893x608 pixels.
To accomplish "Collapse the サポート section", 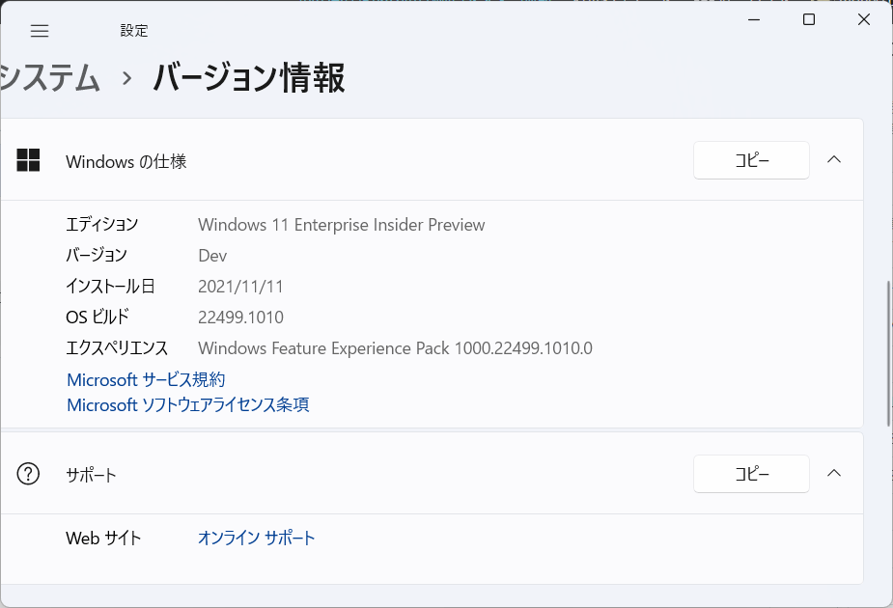I will pyautogui.click(x=834, y=473).
